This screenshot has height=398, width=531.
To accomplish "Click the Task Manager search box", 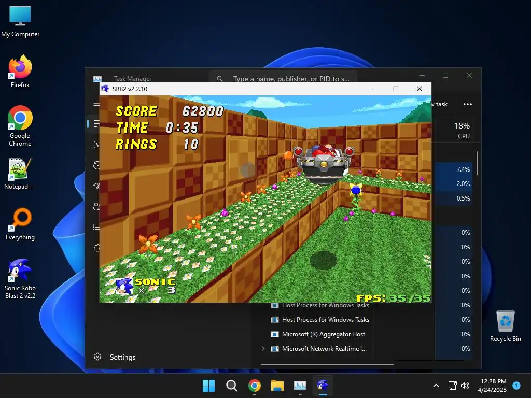I will coord(283,79).
